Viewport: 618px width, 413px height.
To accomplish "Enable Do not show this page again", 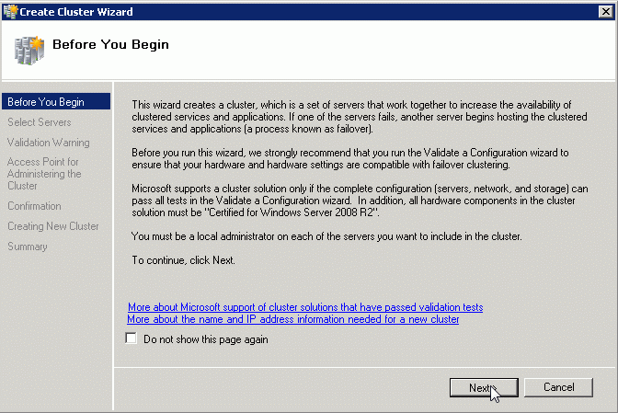I will pos(131,338).
